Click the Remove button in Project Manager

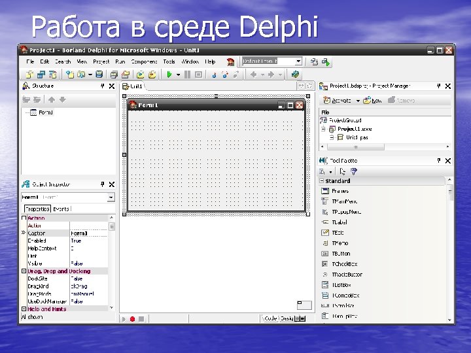[402, 101]
